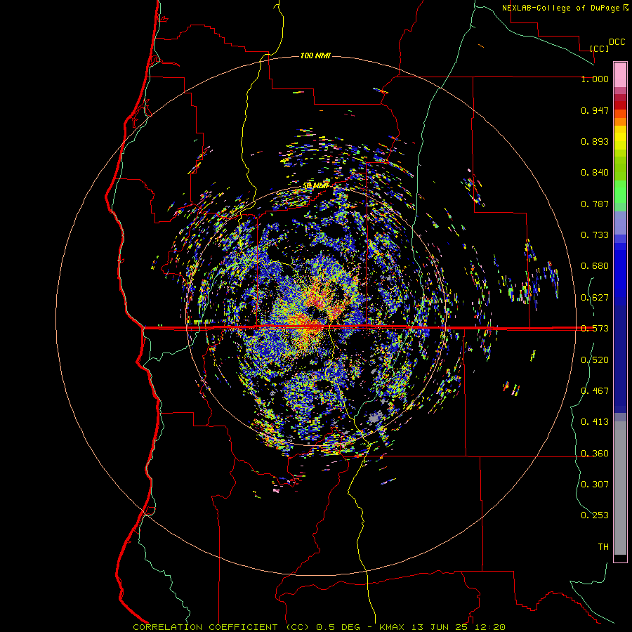Select the 0.520 scale value

click(595, 360)
